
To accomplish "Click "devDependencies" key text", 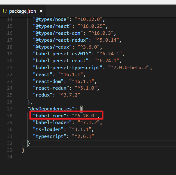I will [x=51, y=109].
